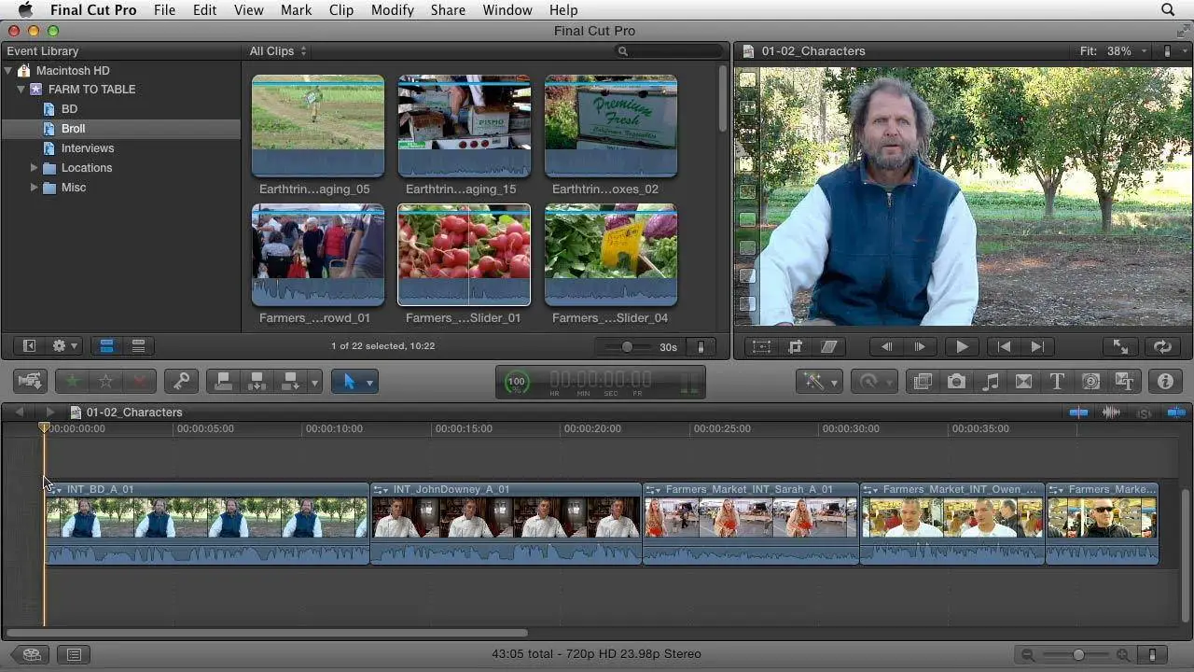
Task: Adjust the timeline zoom slider
Action: 1078,655
